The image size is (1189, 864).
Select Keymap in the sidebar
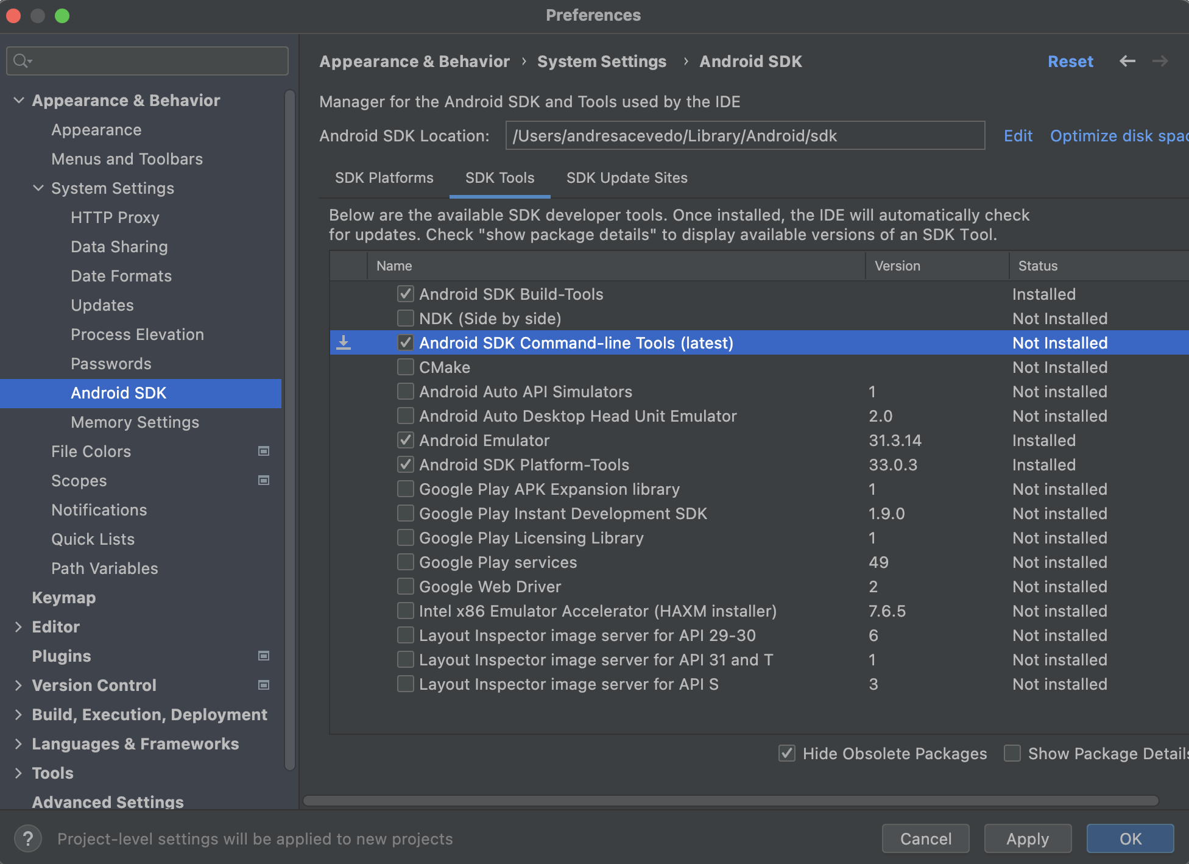tap(64, 598)
